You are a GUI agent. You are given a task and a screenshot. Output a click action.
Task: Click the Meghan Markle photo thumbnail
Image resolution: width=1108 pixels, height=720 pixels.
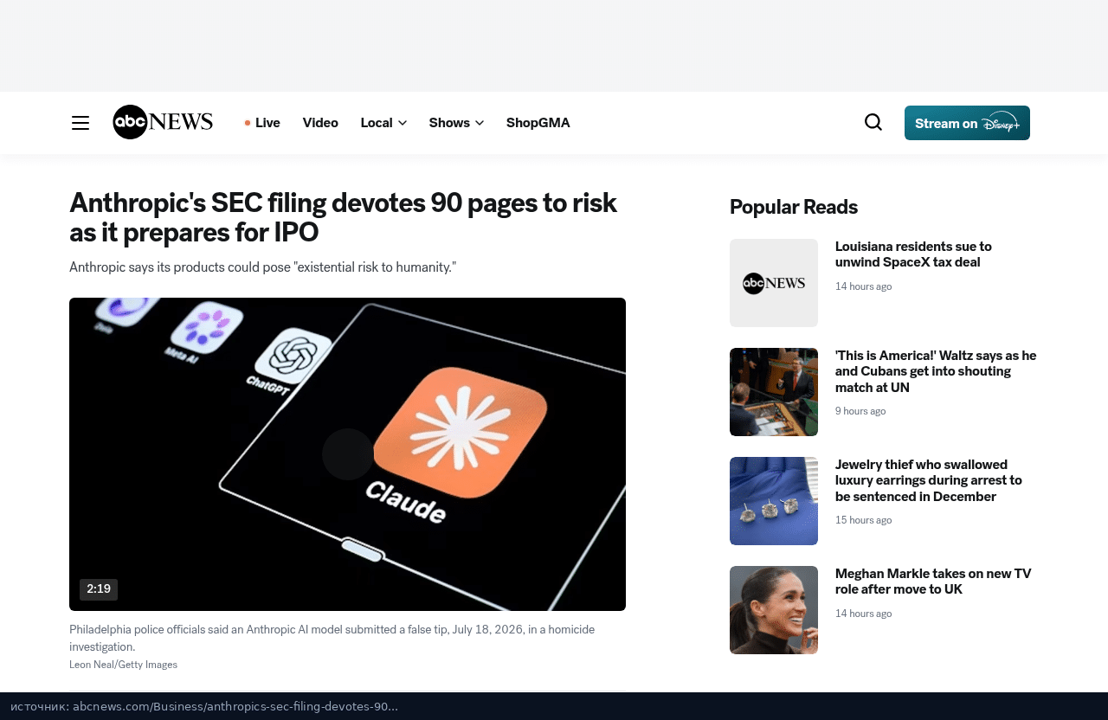[774, 610]
